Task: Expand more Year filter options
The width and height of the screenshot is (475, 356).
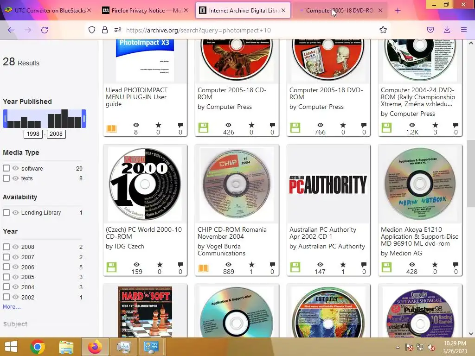Action: click(x=12, y=307)
